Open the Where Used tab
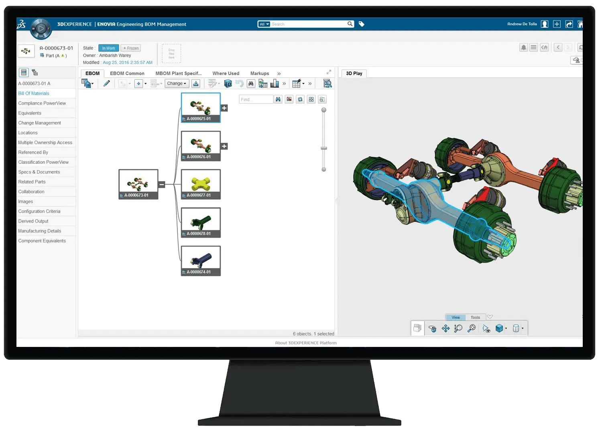Viewport: 602px width, 430px height. [226, 73]
